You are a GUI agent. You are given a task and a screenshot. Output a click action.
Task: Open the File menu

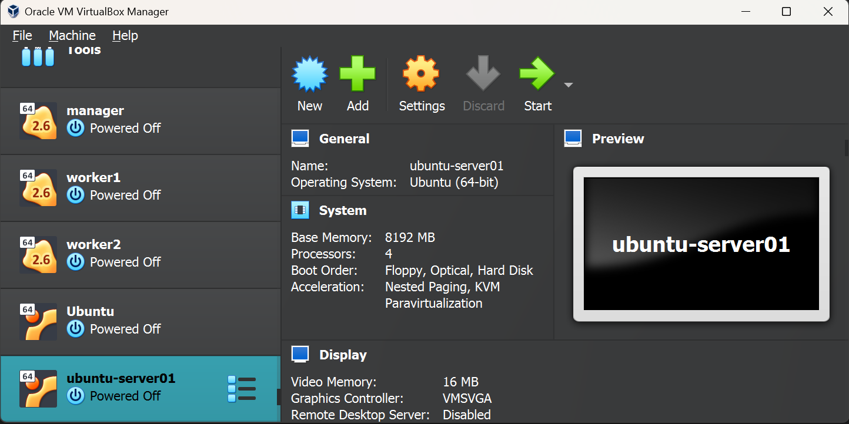coord(22,35)
